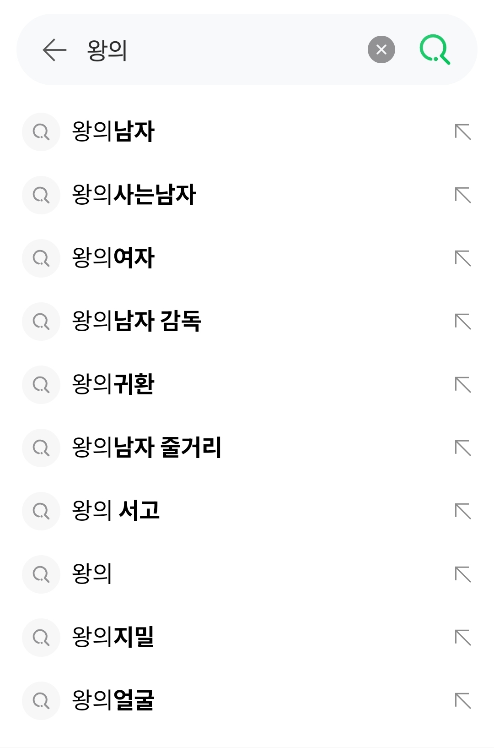
Task: Pick the 왕의 서고 suggestion
Action: [116, 511]
